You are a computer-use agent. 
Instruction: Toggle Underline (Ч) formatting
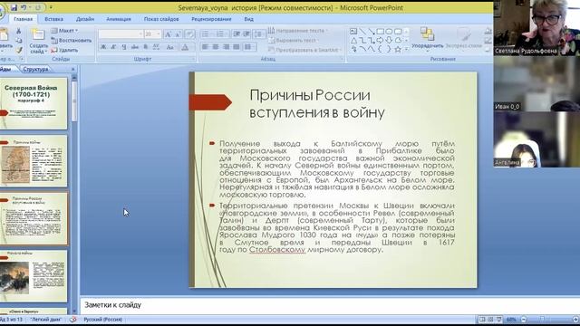pyautogui.click(x=124, y=47)
